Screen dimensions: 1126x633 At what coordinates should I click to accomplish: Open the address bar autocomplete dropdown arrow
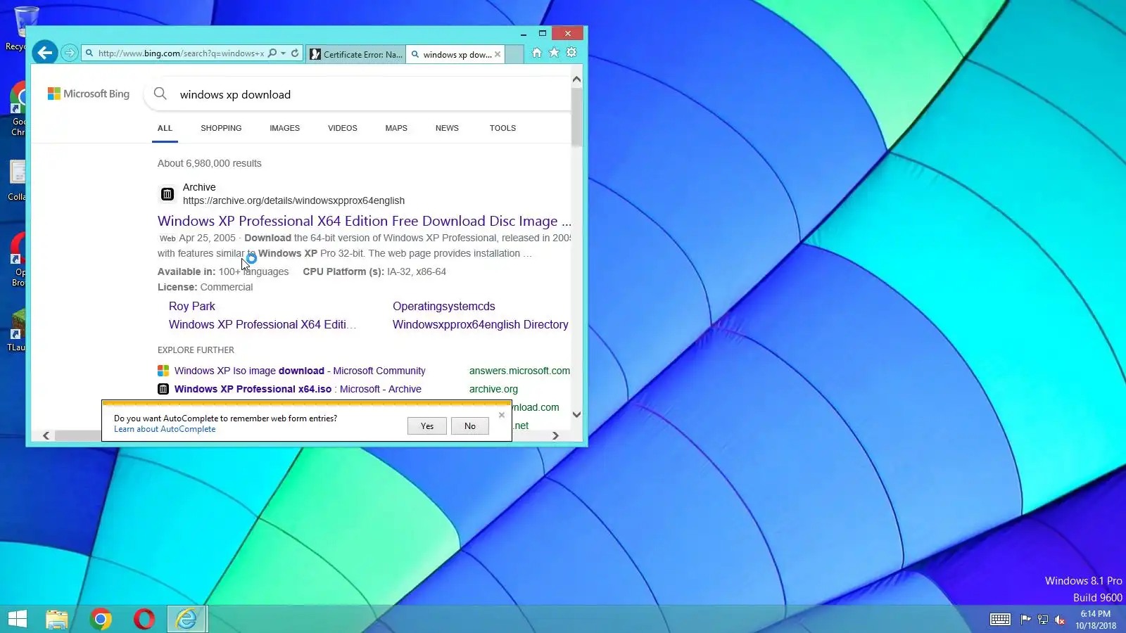click(283, 53)
